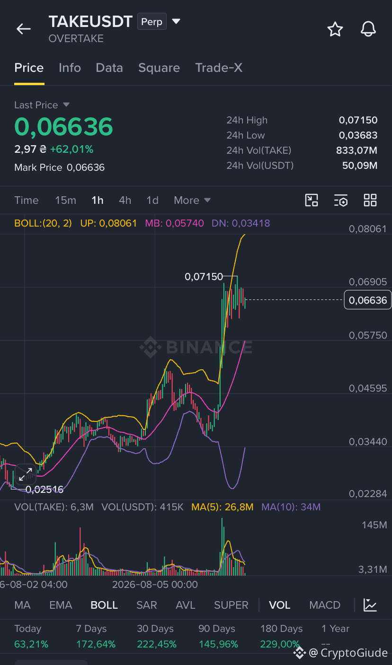Viewport: 392px width, 665px height.
Task: Expand chart to fullscreen with diagonal arrows icon
Action: click(x=25, y=474)
